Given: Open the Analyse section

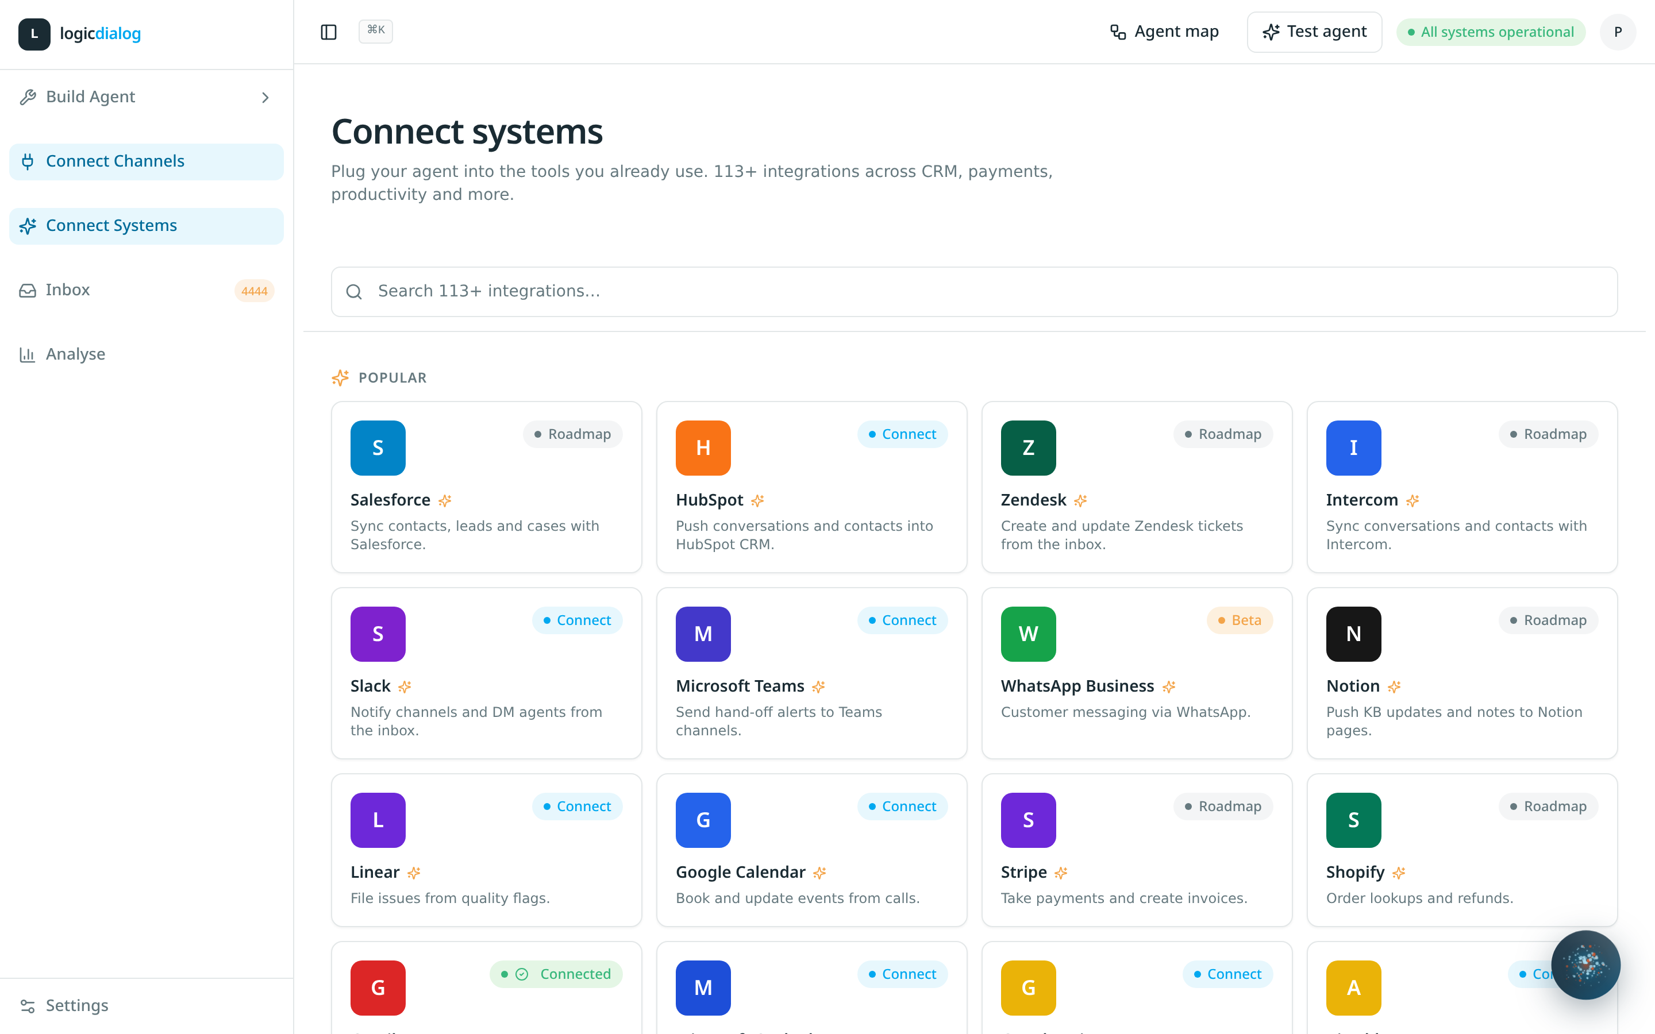Looking at the screenshot, I should (145, 354).
